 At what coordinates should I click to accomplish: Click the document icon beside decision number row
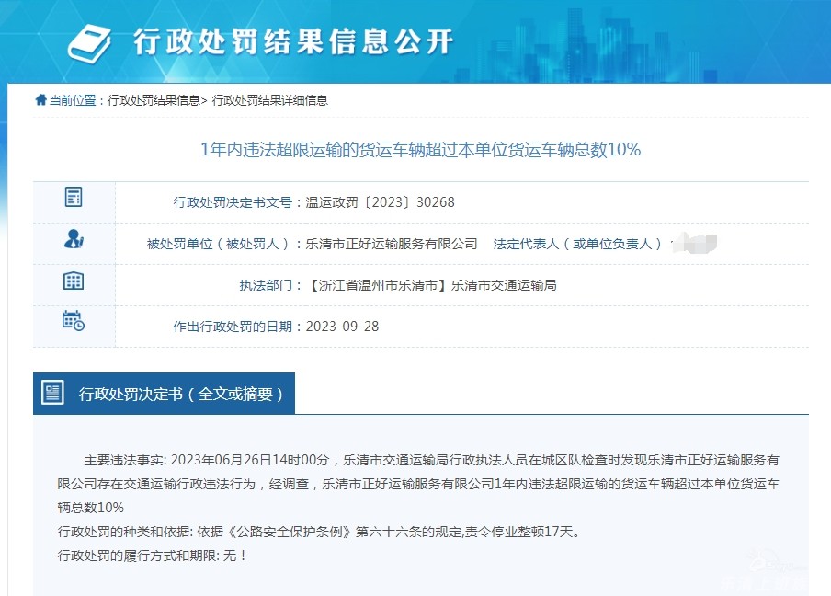(74, 197)
